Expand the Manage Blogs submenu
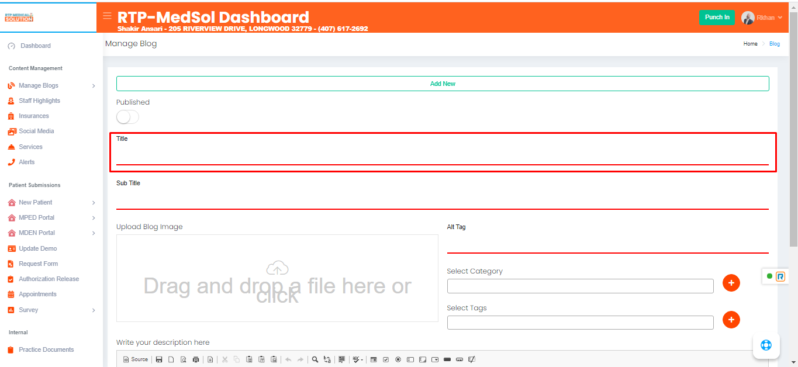Viewport: 798px width, 367px height. pos(94,86)
